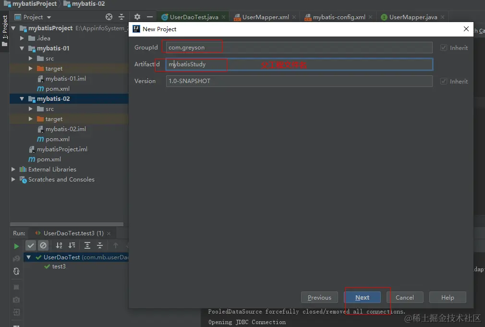The width and height of the screenshot is (485, 327).
Task: Click the toggle auto-test icon in Run sidebar
Action: [16, 271]
